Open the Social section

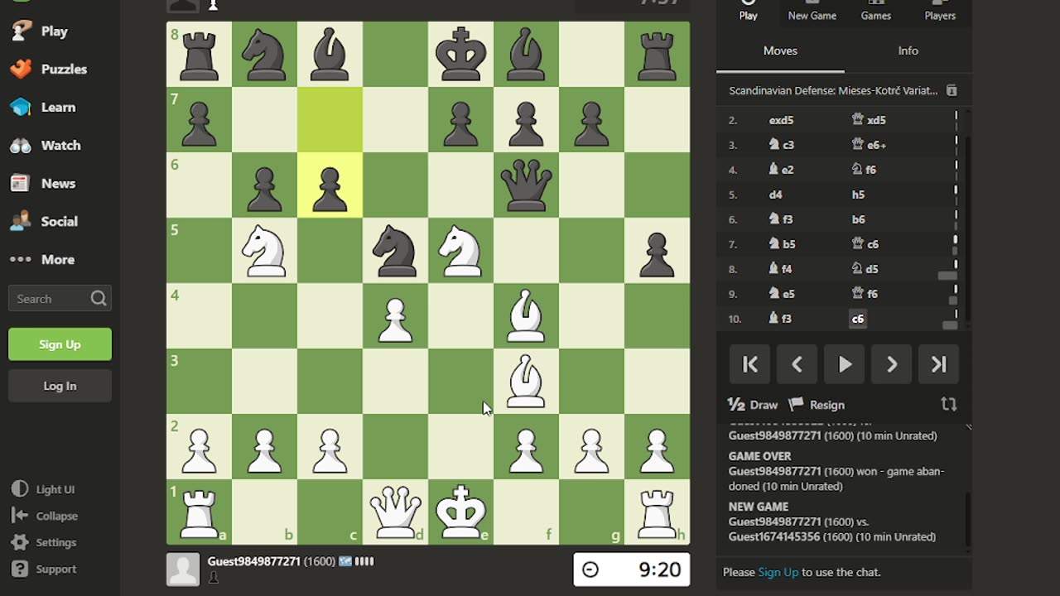point(44,221)
